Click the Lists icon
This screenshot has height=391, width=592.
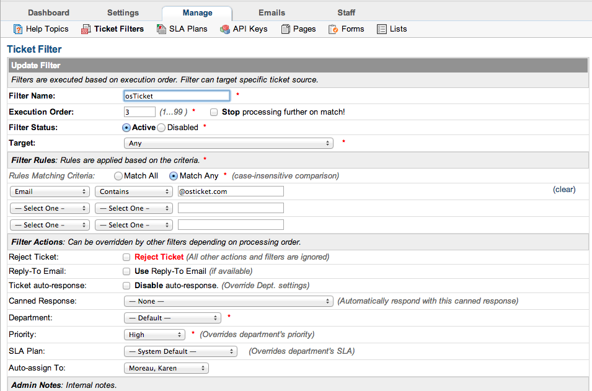(382, 29)
